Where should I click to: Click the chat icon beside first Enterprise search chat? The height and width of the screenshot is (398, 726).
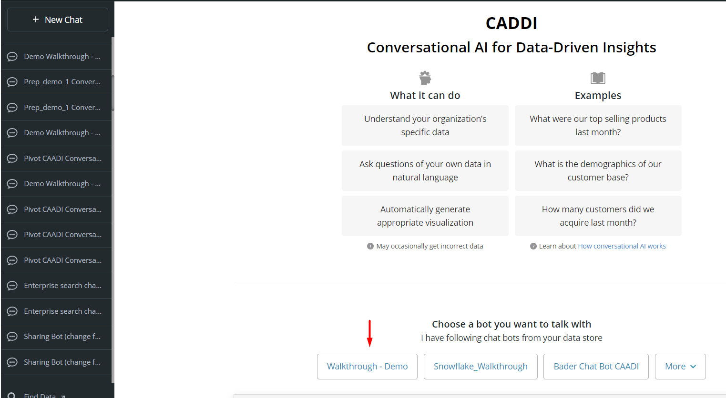click(12, 286)
